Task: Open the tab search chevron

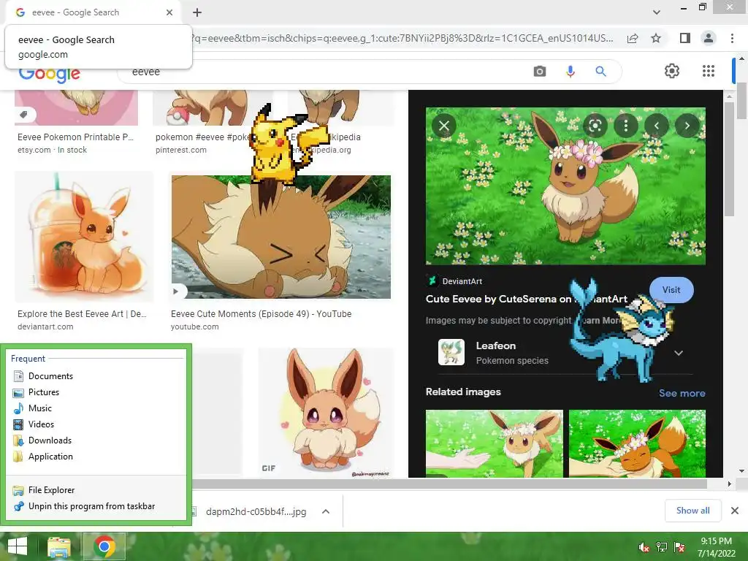Action: pyautogui.click(x=657, y=12)
